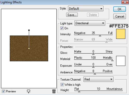
Task: Click the Matte label on Gloss slider
Action: tap(78, 51)
